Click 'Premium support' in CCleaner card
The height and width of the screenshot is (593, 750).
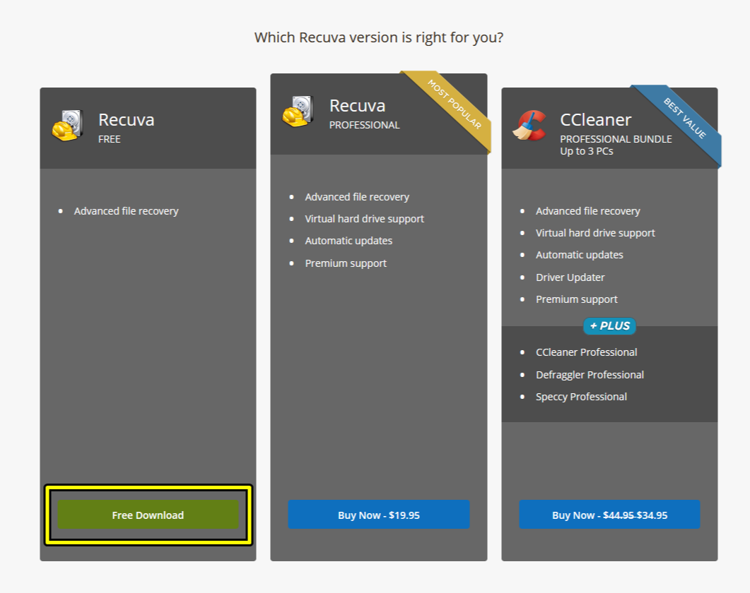[576, 299]
